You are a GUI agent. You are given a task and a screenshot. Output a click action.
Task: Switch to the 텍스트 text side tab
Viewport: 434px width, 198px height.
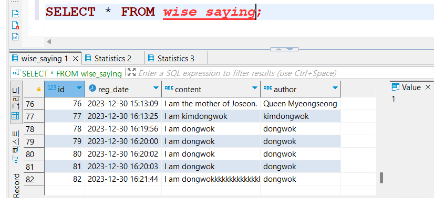(16, 147)
